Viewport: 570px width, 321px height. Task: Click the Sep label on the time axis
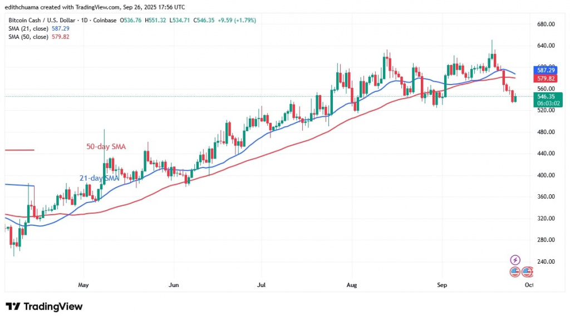click(x=442, y=285)
